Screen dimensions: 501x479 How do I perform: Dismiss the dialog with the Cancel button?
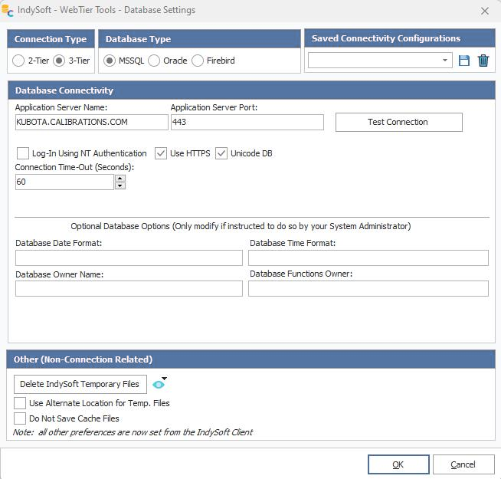point(463,464)
